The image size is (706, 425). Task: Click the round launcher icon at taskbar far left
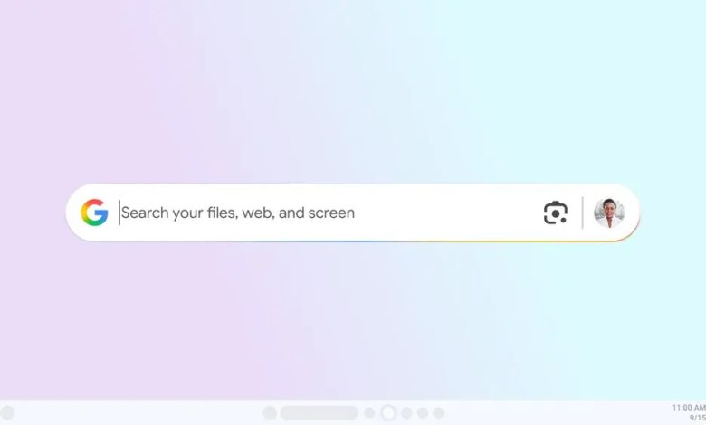coord(7,413)
